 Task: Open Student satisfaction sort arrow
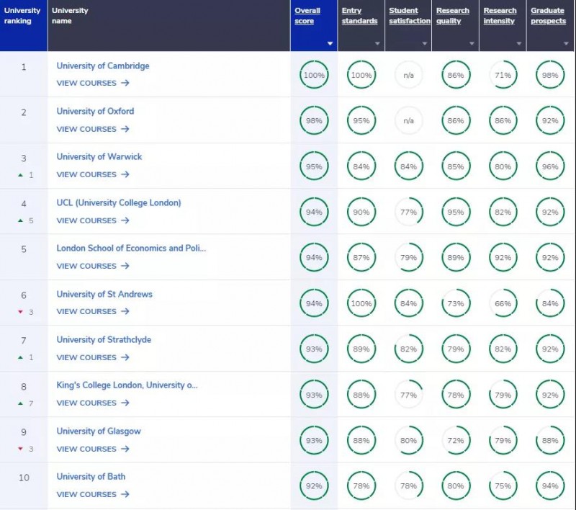pos(425,43)
